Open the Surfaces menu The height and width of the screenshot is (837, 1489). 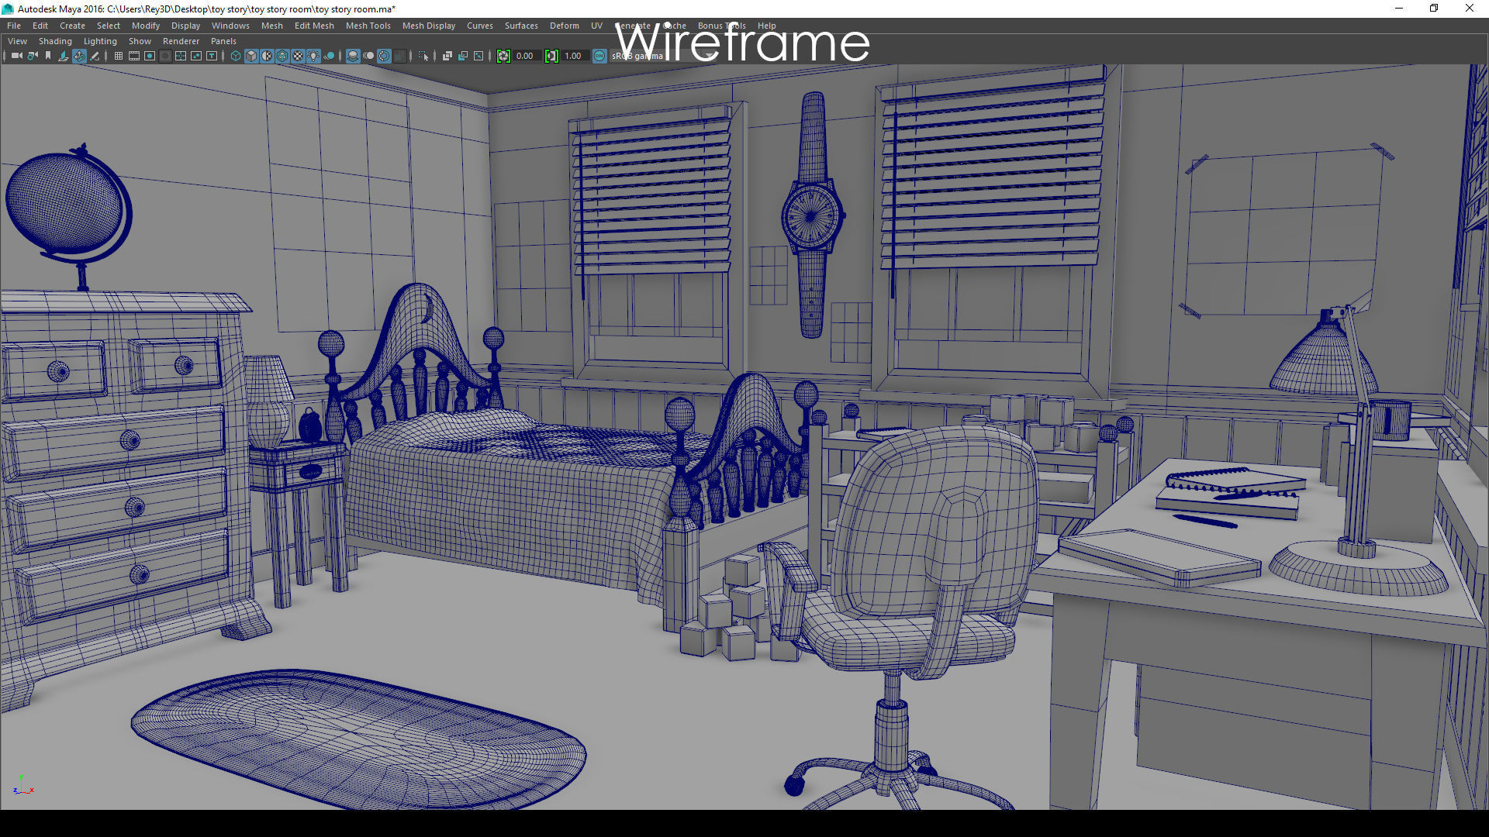click(x=521, y=26)
